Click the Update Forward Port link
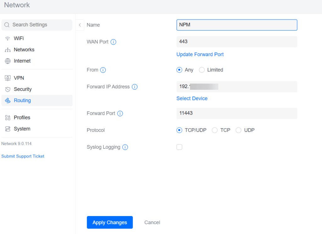This screenshot has width=322, height=234. [200, 54]
